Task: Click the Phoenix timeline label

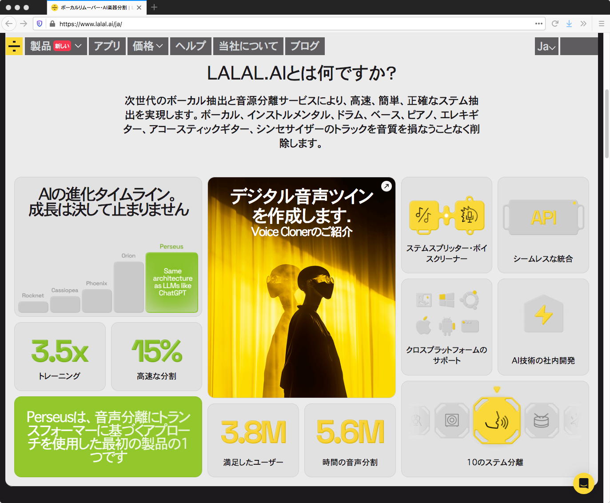Action: click(x=97, y=283)
